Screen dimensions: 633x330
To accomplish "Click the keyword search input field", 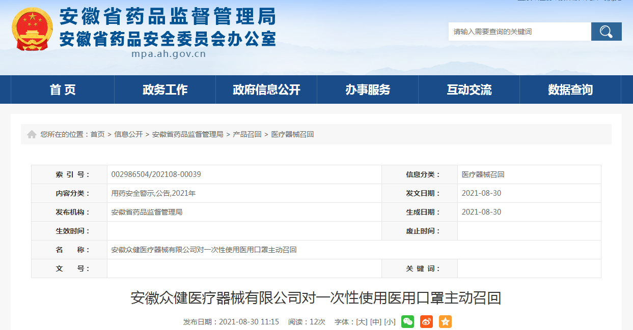I will (519, 32).
